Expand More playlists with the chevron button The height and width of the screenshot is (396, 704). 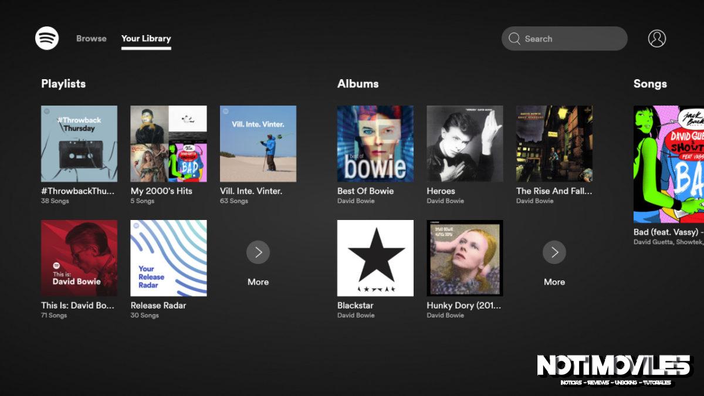click(x=258, y=252)
